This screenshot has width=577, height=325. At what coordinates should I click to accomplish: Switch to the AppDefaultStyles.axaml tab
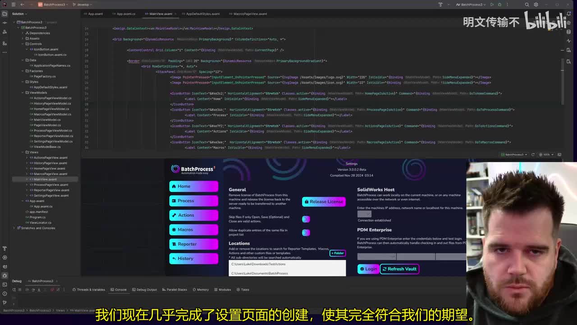tap(201, 14)
